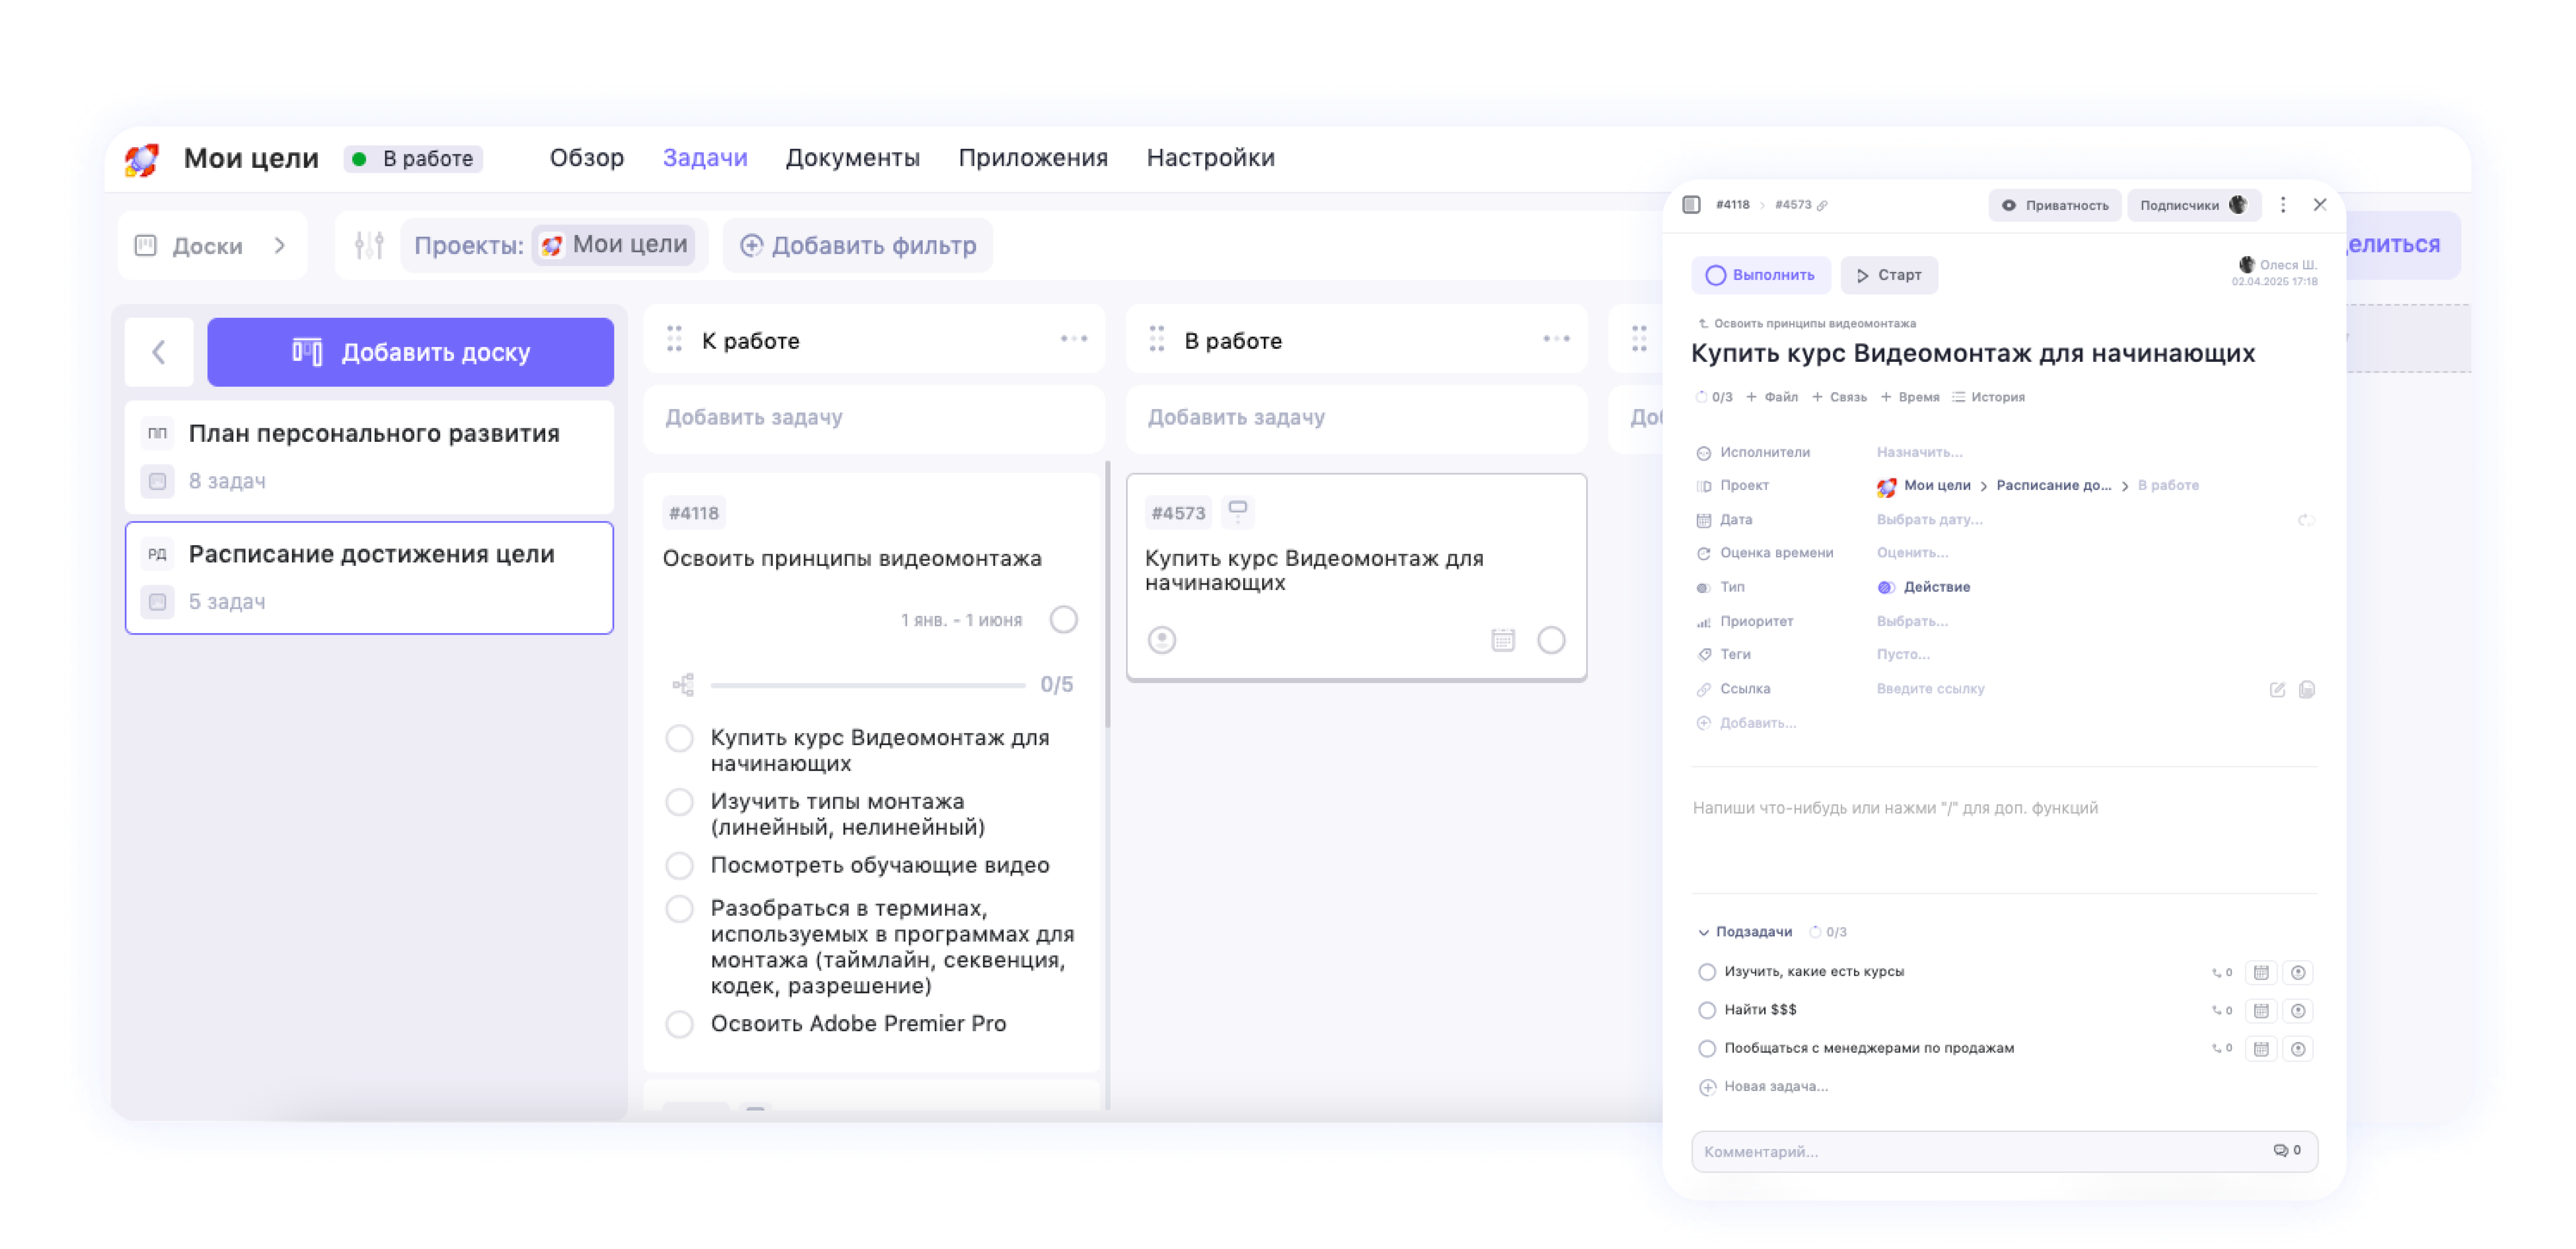The image size is (2576, 1249).
Task: Click the comment bubble icon on card #4573
Action: pos(1239,511)
